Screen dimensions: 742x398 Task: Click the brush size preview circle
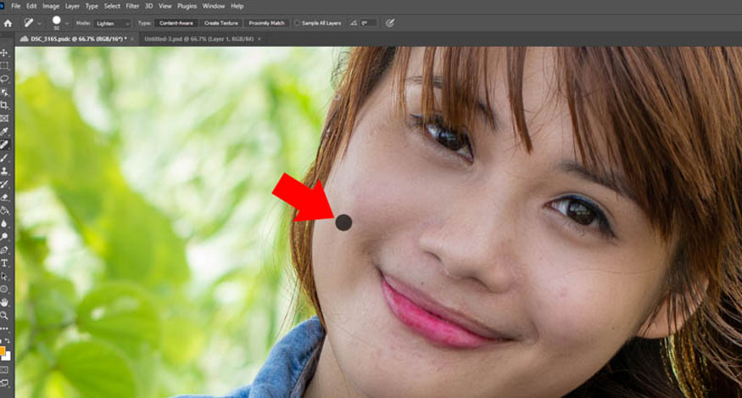click(57, 20)
